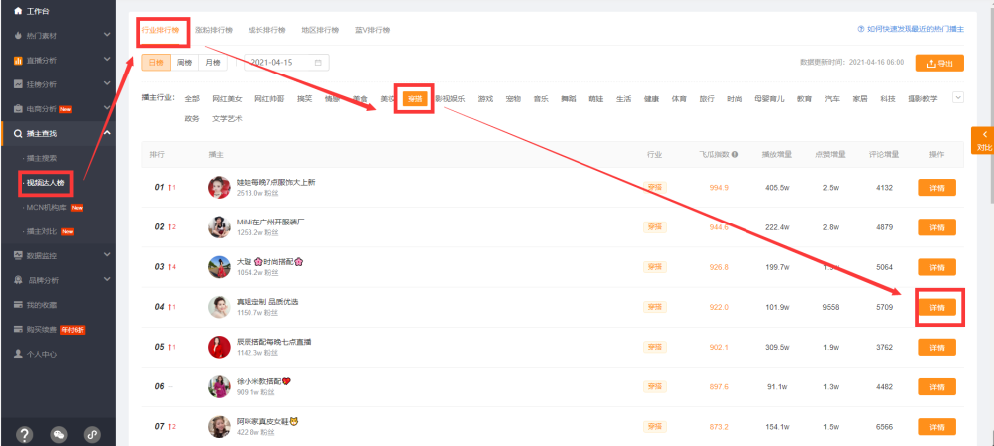994x446 pixels.
Task: Expand the 电商分析 sidebar section
Action: [107, 108]
